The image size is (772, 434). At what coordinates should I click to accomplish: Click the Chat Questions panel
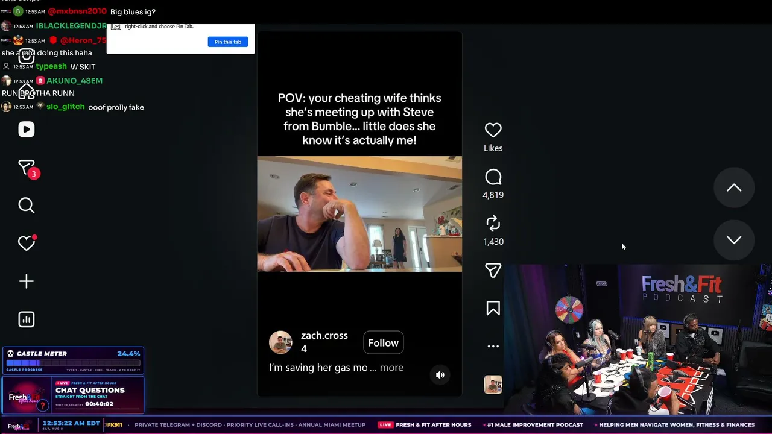[73, 395]
